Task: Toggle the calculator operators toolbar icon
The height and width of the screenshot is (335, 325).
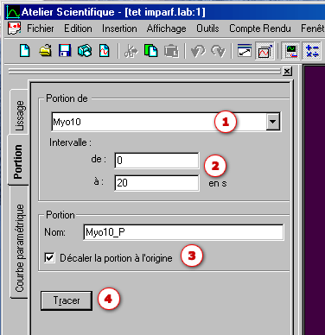Action: pyautogui.click(x=312, y=51)
